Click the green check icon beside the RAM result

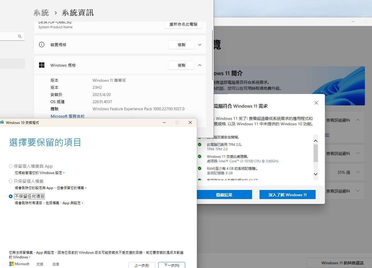pyautogui.click(x=200, y=168)
